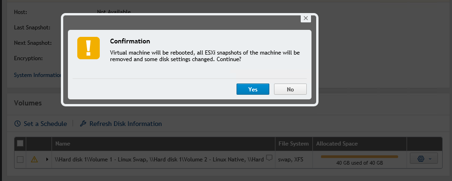
Task: Expand the Hard disk 1 volume row arrow
Action: 47,159
